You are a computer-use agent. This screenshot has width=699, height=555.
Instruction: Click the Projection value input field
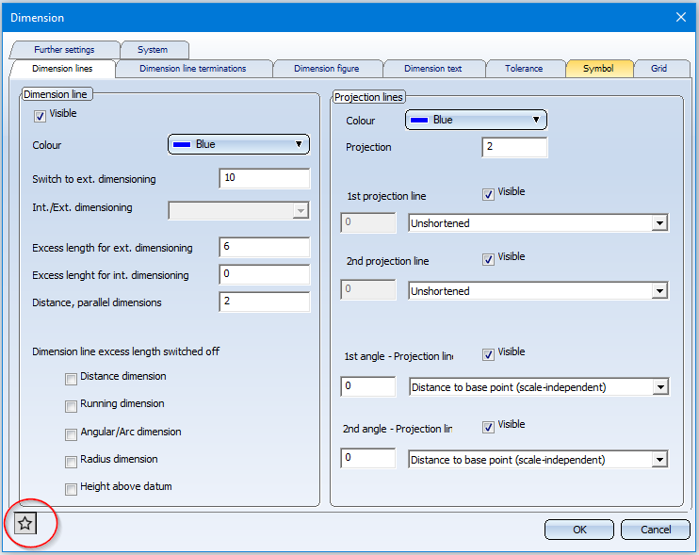pyautogui.click(x=514, y=148)
